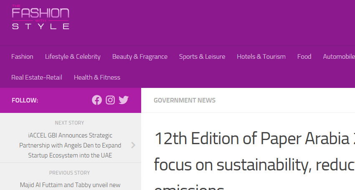
Task: Click the PREVIOUS STORY label
Action: tap(69, 173)
